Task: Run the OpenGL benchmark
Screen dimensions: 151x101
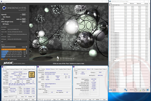Action: pos(24,15)
